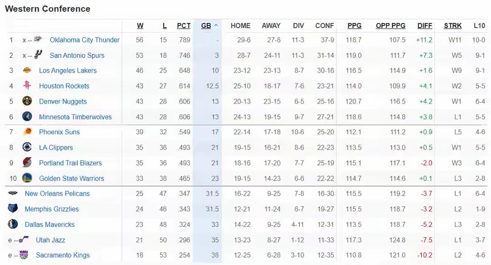The height and width of the screenshot is (265, 491).
Task: Click the Memphis Grizzlies logo icon
Action: pyautogui.click(x=13, y=209)
